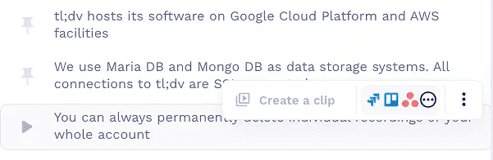Screen dimensions: 493x160
Task: Play the permanently delete recordings note
Action: click(x=27, y=127)
